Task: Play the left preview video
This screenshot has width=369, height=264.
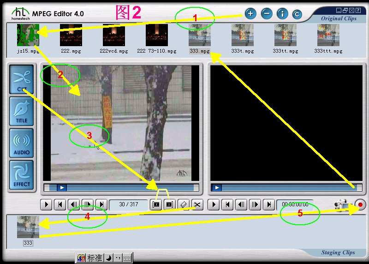Action: pos(46,204)
